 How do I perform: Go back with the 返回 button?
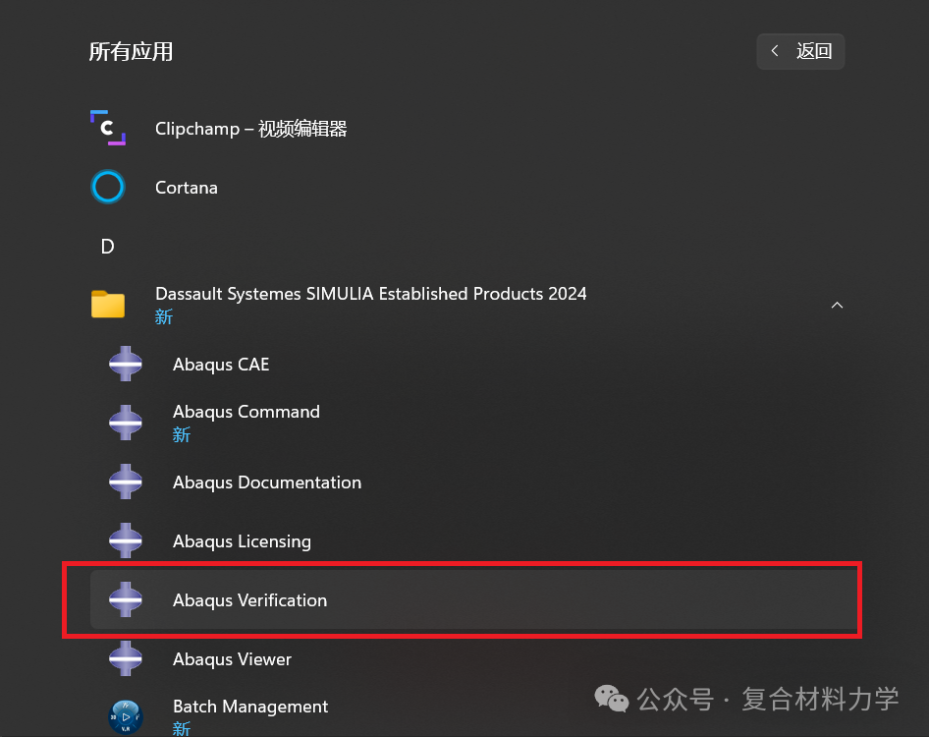pos(800,51)
